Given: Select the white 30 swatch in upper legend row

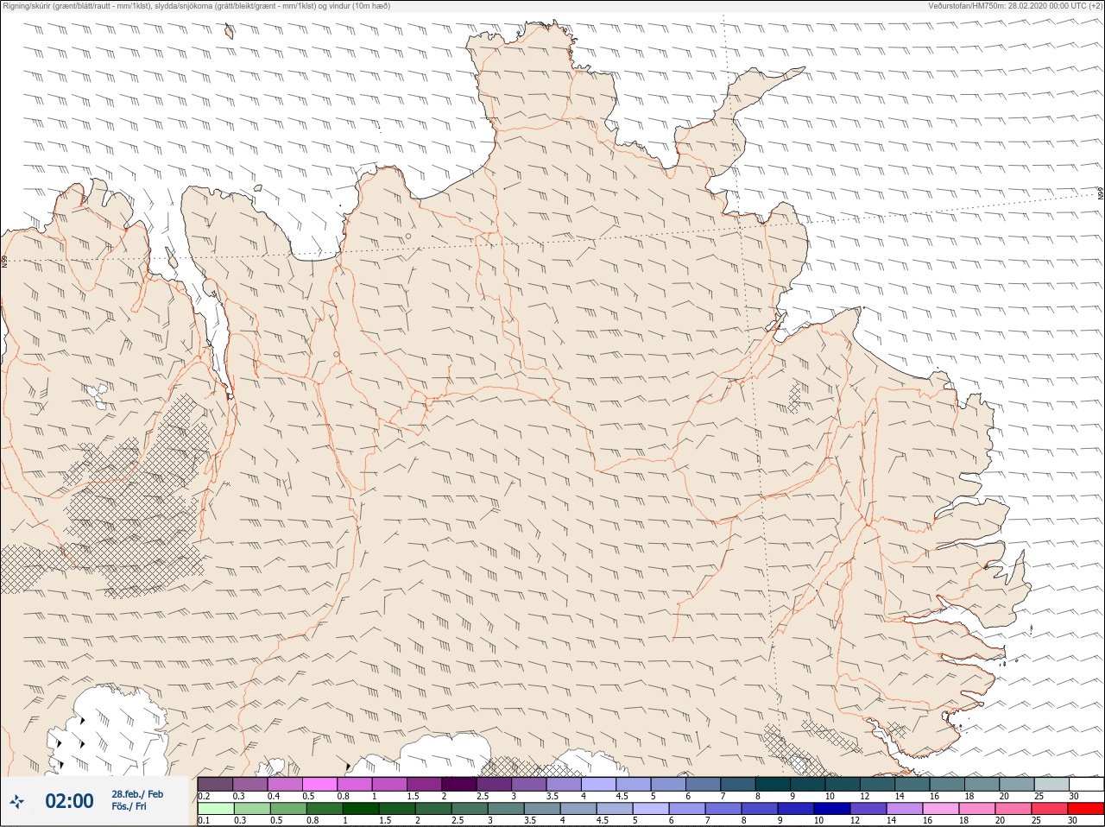Looking at the screenshot, I should [x=1086, y=784].
